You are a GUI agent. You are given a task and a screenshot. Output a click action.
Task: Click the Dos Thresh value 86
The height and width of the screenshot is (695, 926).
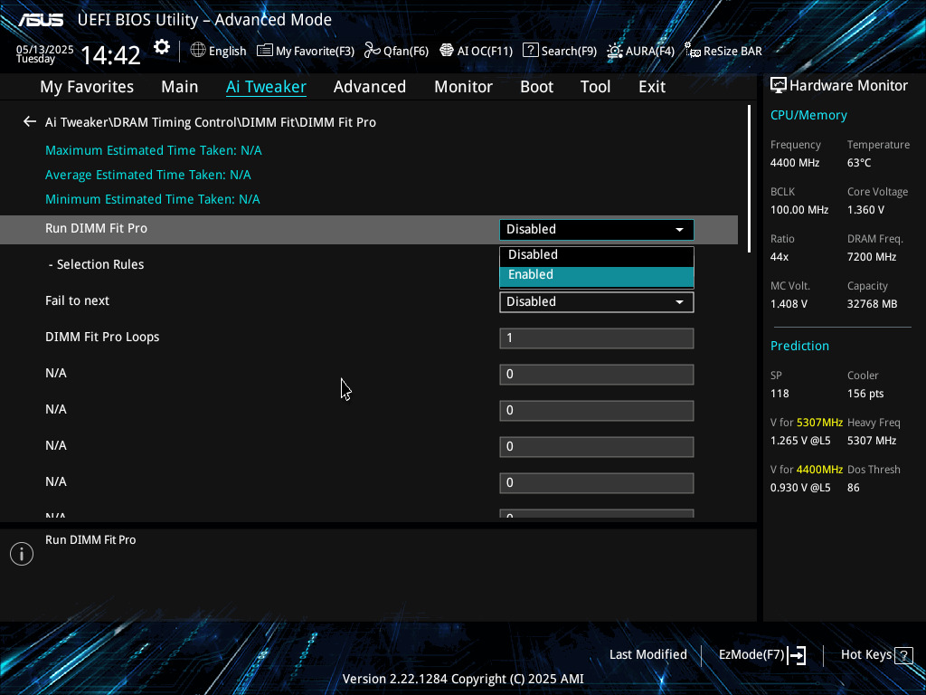pos(854,488)
